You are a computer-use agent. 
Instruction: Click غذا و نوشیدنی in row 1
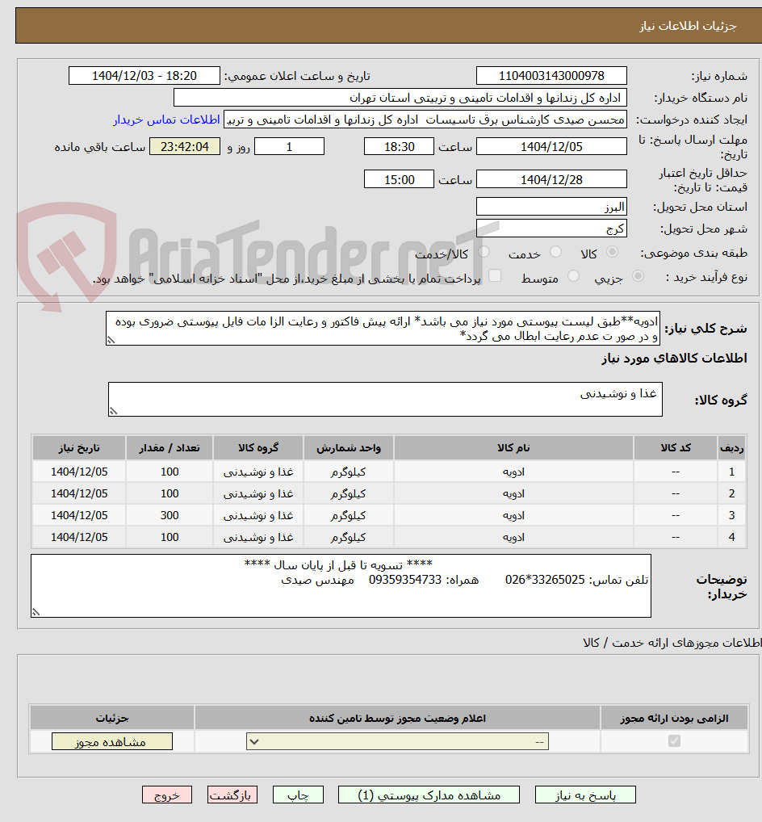pyautogui.click(x=258, y=472)
